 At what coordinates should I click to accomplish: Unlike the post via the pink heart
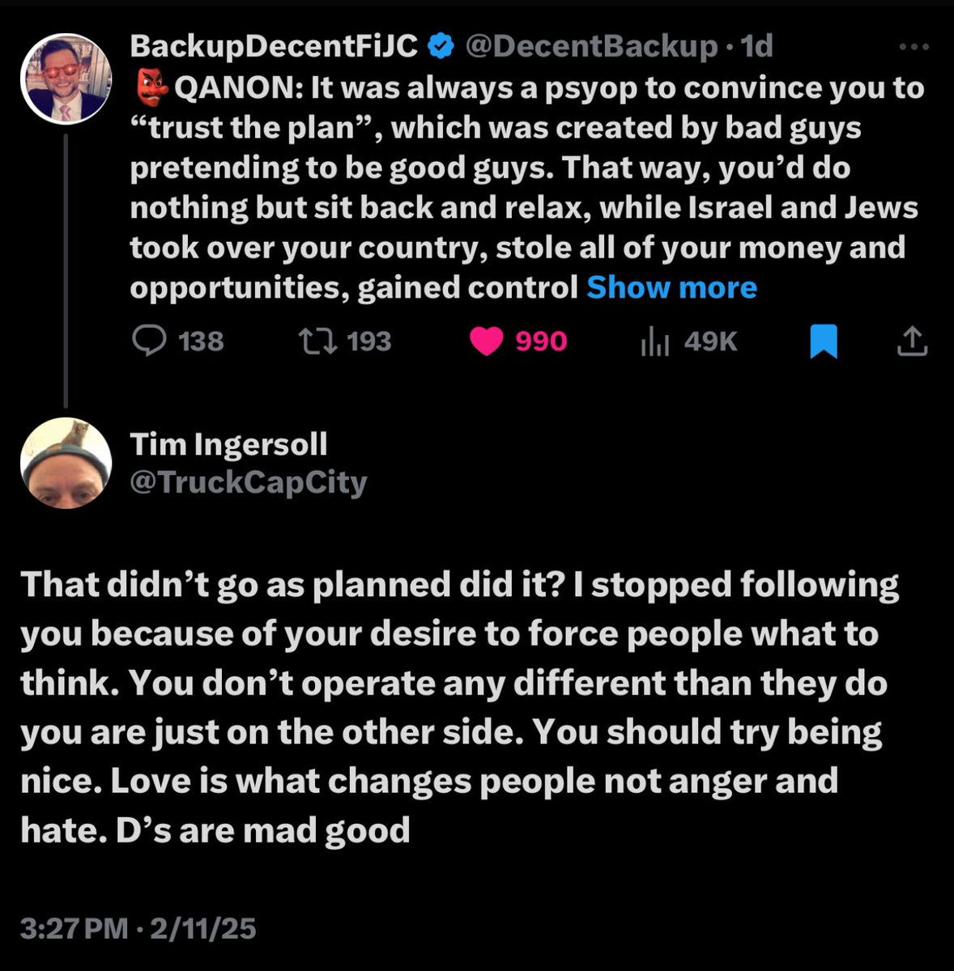[x=488, y=341]
